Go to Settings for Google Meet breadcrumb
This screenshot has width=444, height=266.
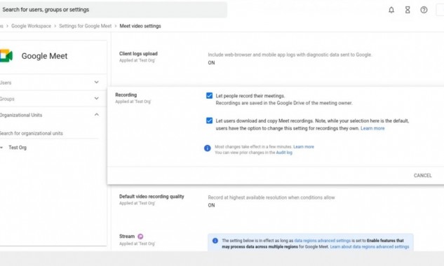tap(86, 26)
